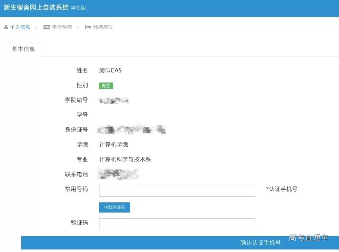Click the blurred 联系电话 value

click(119, 174)
